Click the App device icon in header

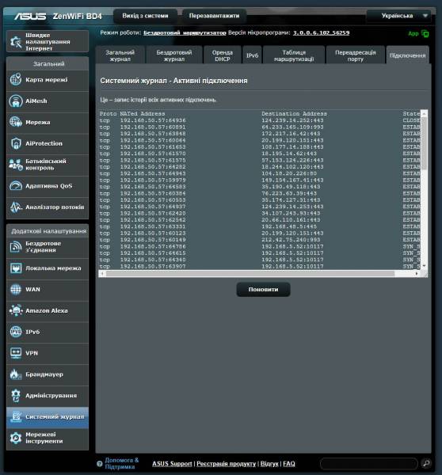pyautogui.click(x=425, y=33)
